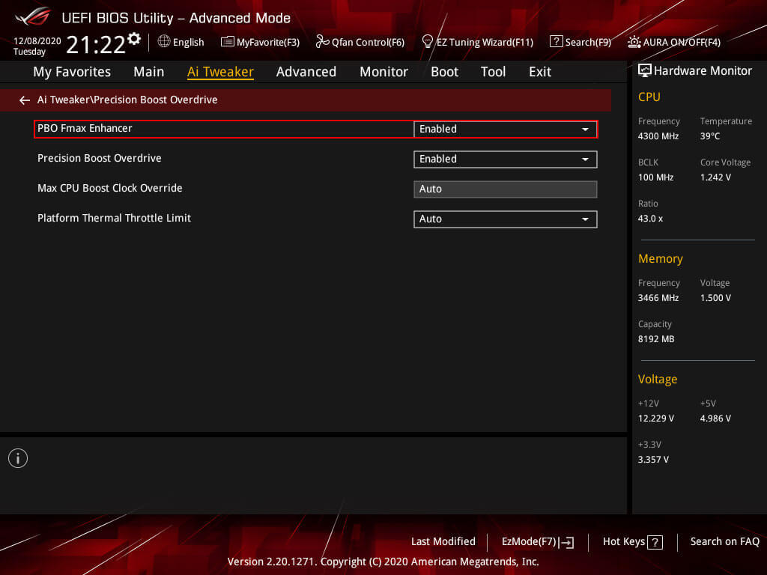Click the back arrow to Ai Tweaker

(x=25, y=100)
